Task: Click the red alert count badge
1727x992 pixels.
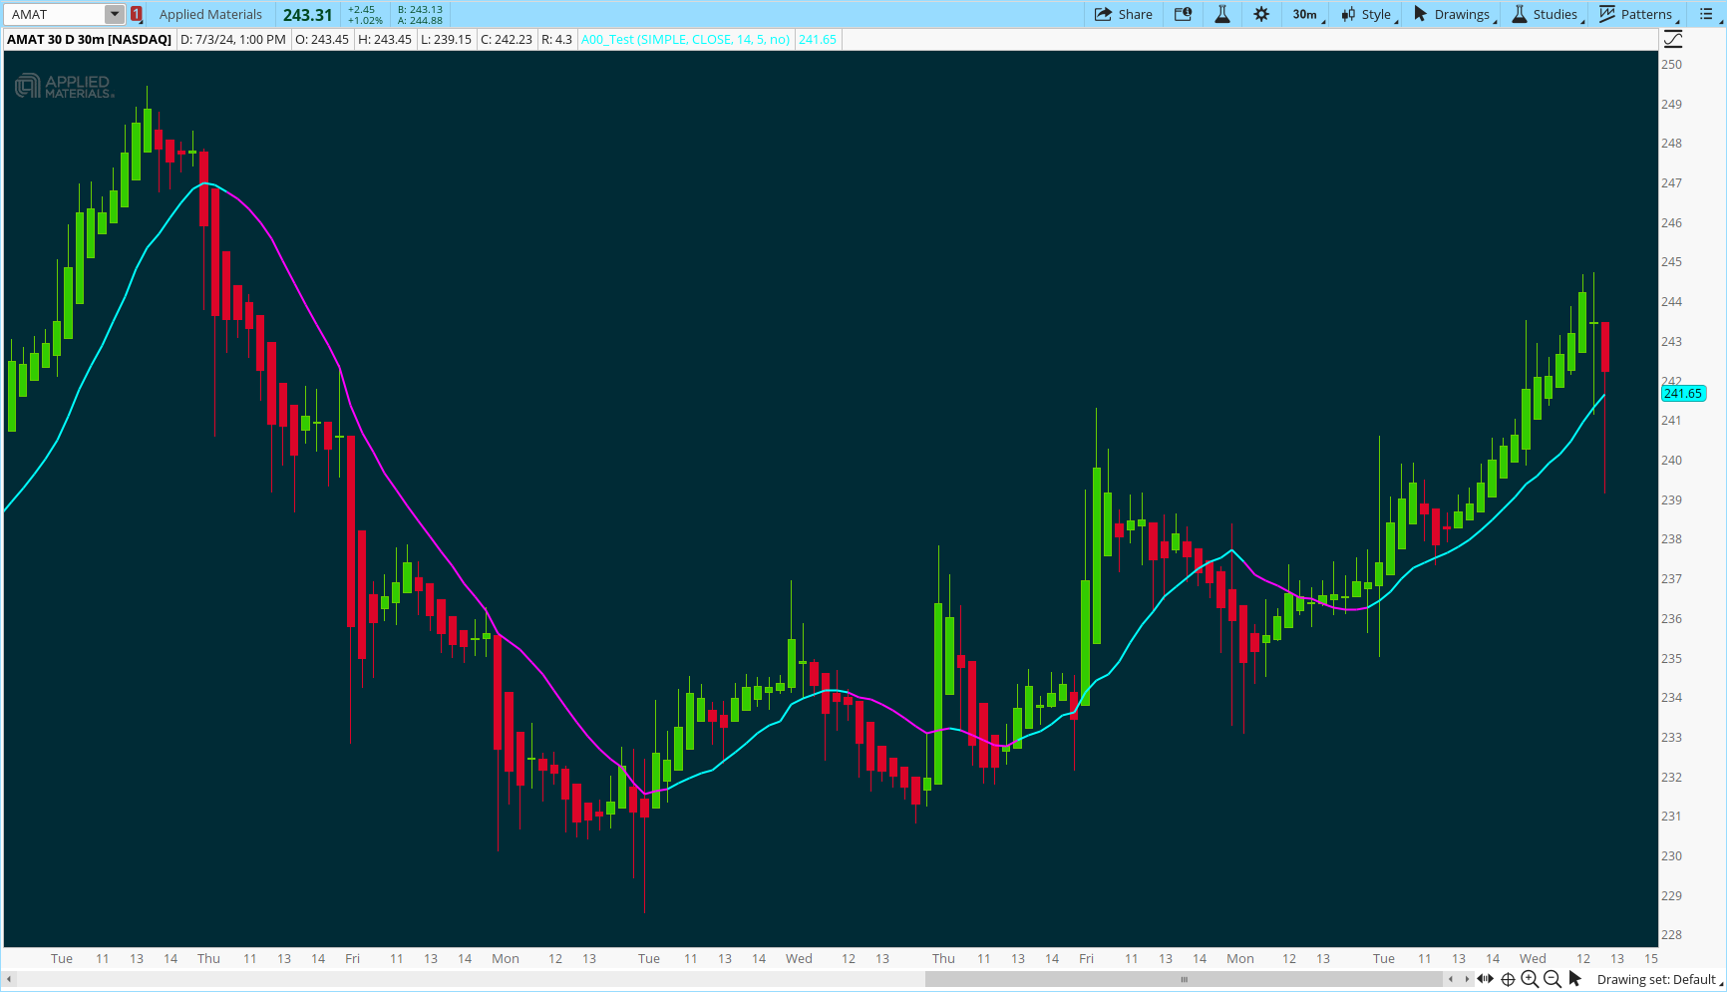Action: point(137,14)
